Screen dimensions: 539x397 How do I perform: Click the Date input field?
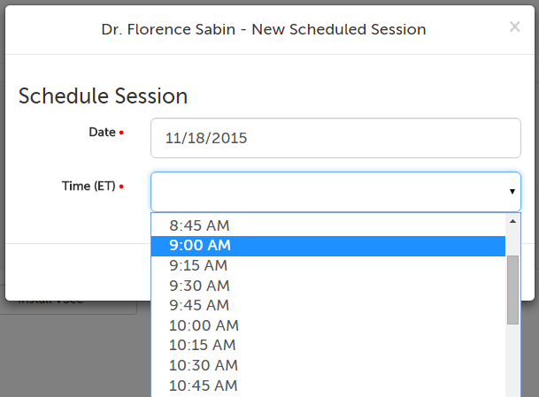pos(335,138)
